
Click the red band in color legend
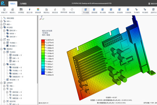(x=43, y=40)
